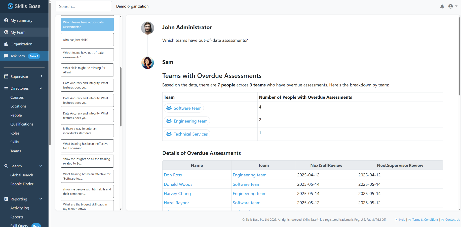
Task: Click the Organization building icon
Action: click(6, 44)
